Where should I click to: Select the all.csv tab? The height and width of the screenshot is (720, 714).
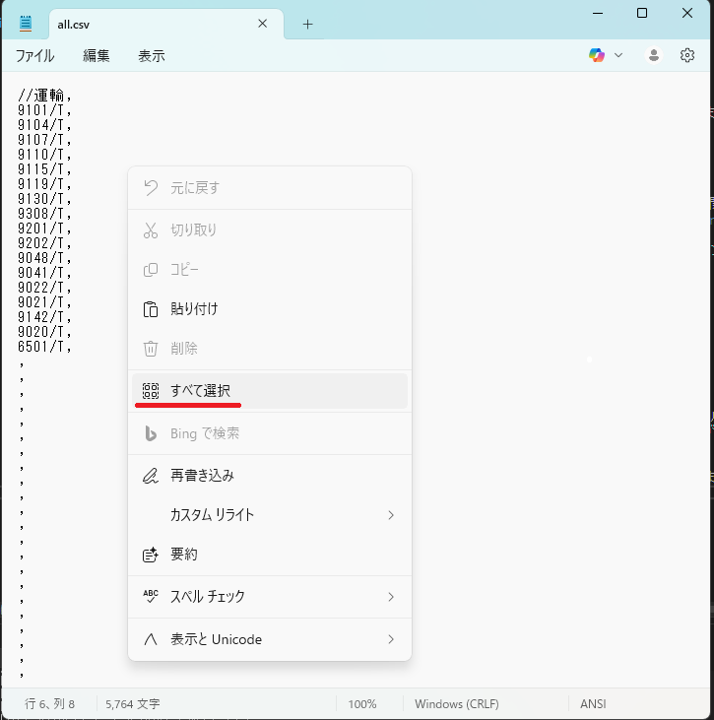166,25
